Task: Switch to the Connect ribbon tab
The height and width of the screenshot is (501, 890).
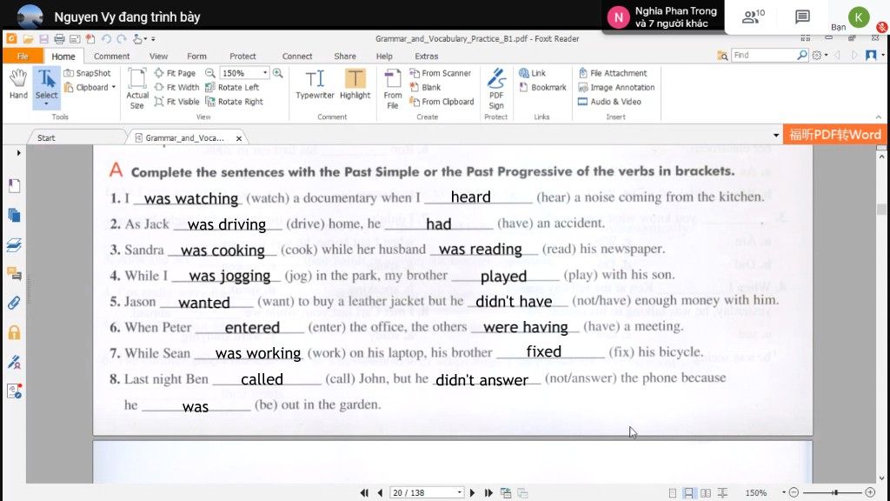Action: point(297,57)
